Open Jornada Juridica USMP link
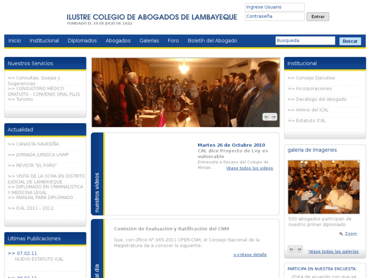The image size is (370, 278). [38, 155]
